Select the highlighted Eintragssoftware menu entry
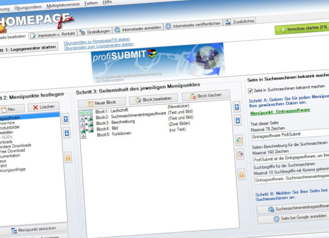The image size is (329, 238). click(x=29, y=116)
